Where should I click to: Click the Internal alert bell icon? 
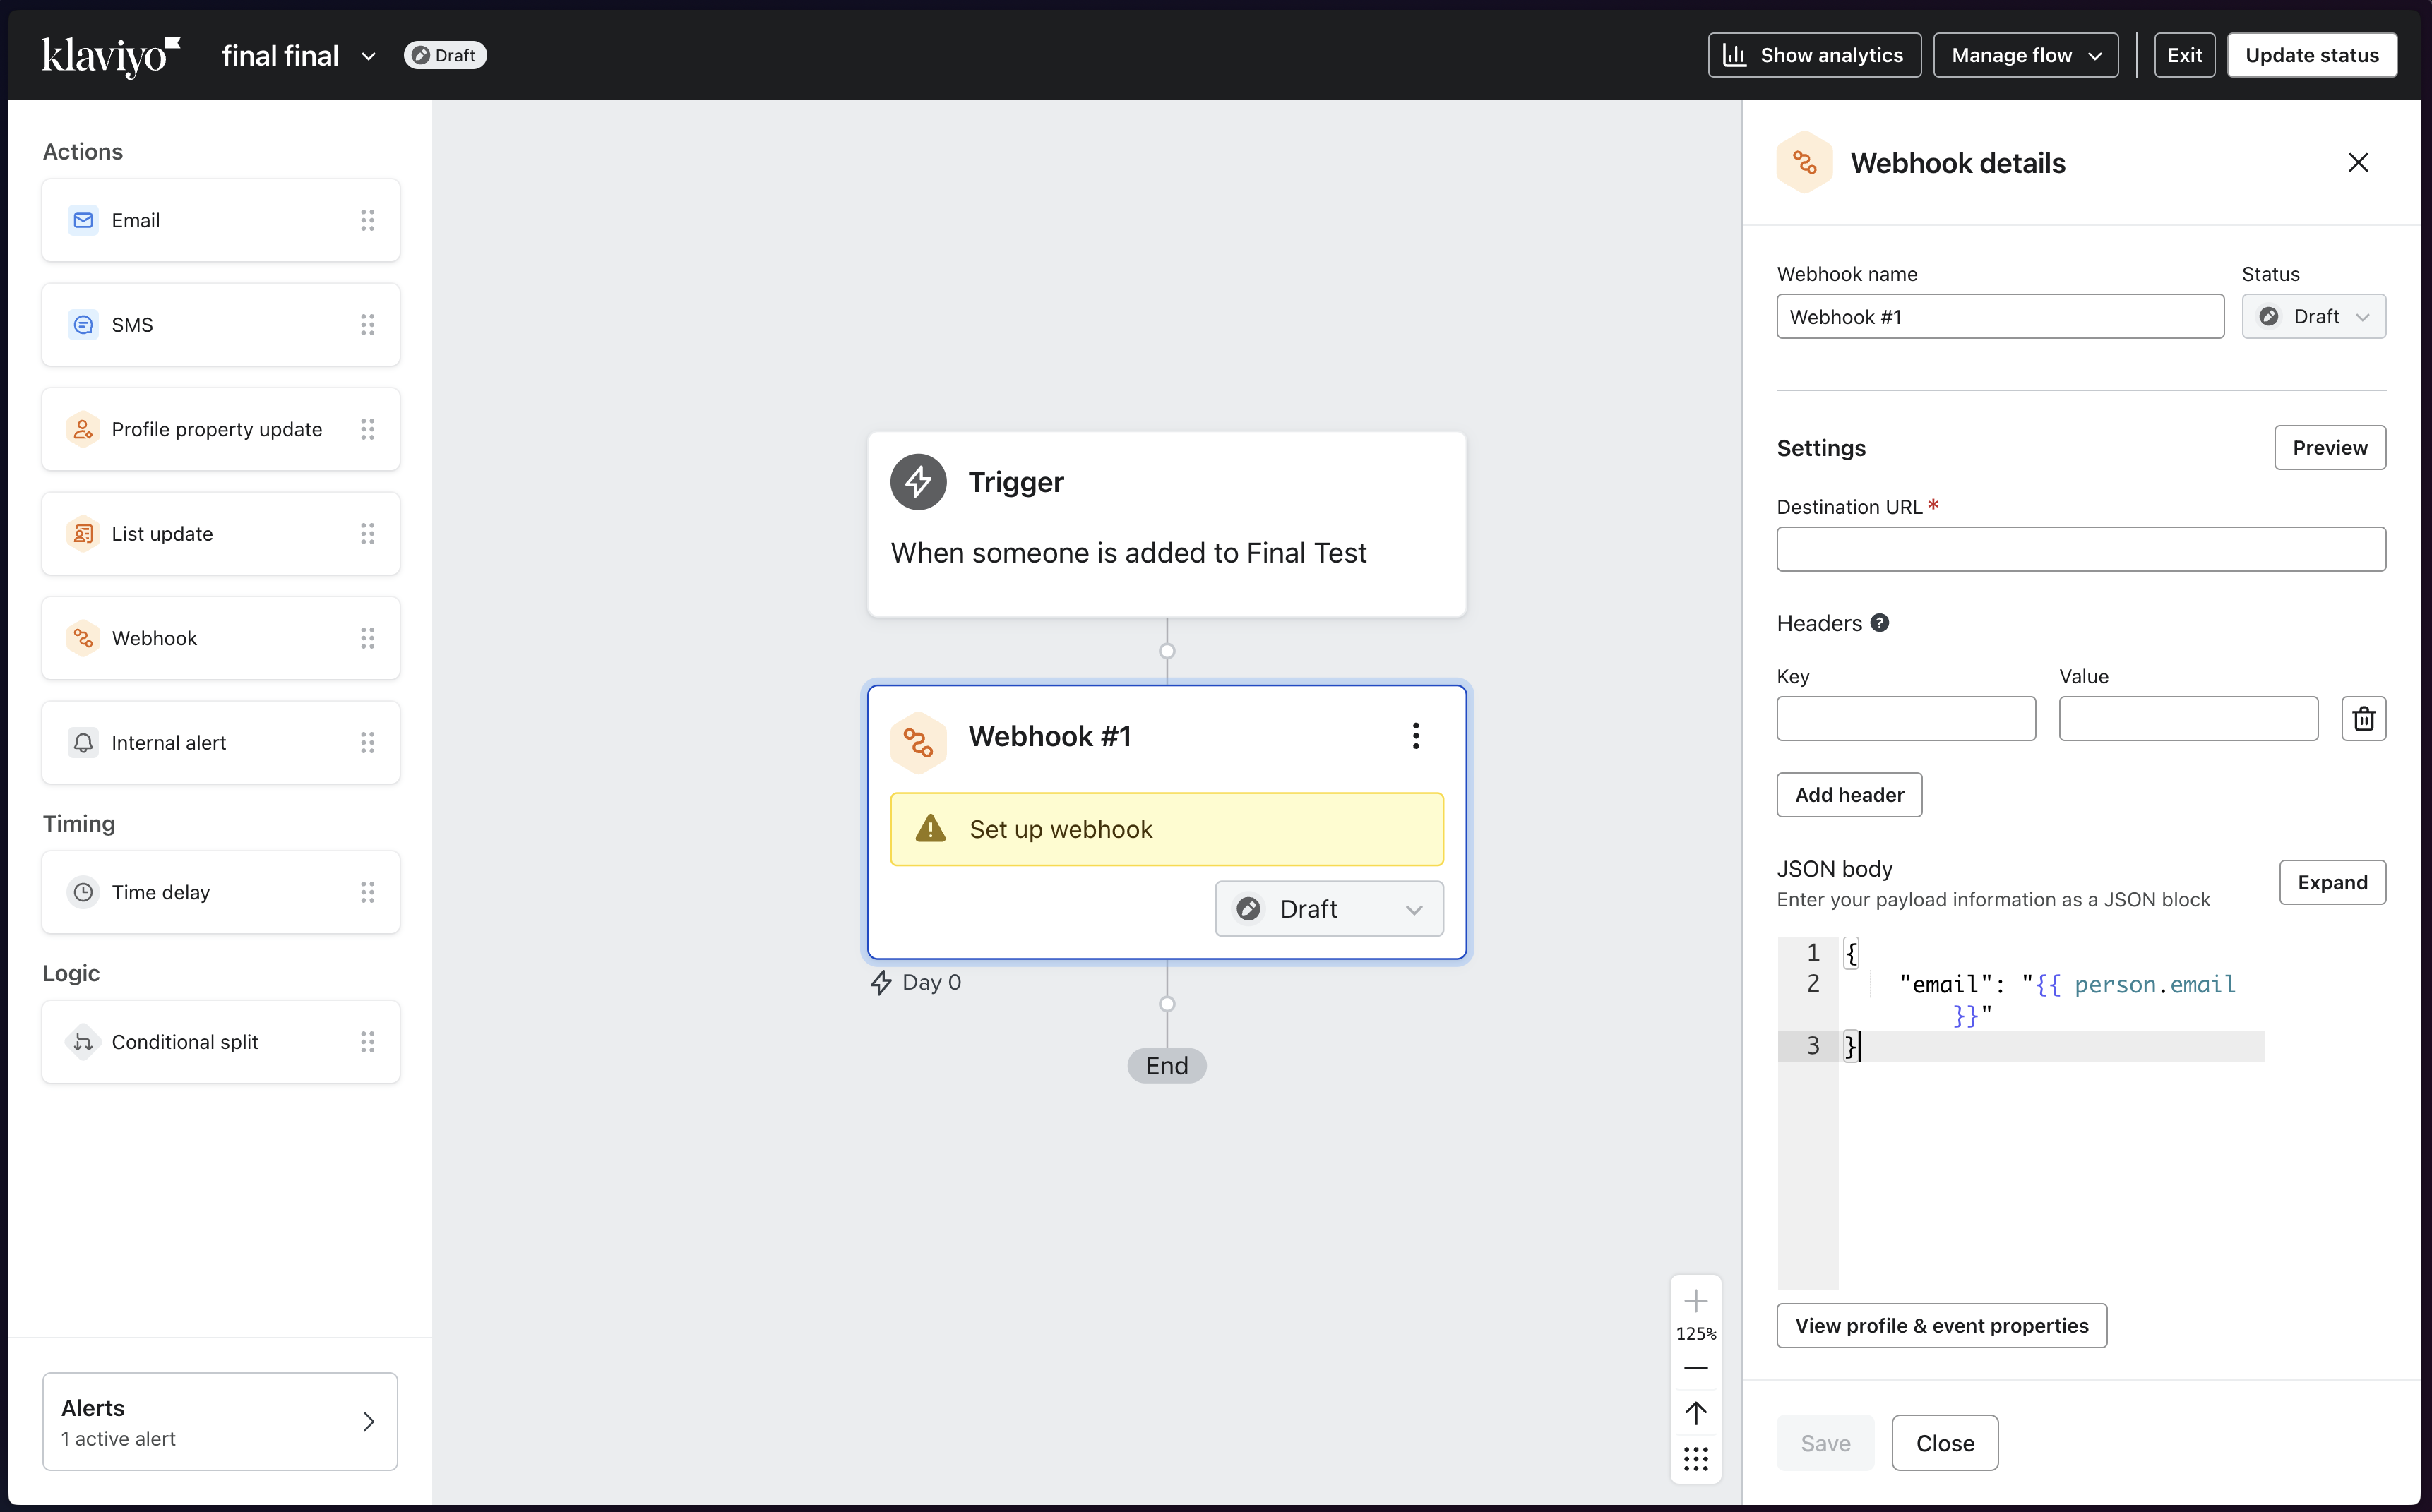point(83,742)
